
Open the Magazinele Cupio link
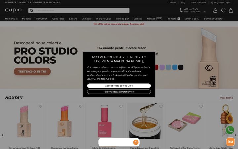tap(222, 3)
